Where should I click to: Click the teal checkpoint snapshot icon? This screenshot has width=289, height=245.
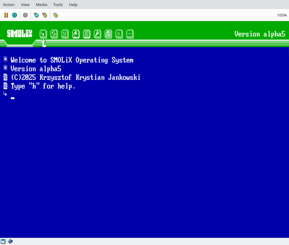[x=36, y=15]
